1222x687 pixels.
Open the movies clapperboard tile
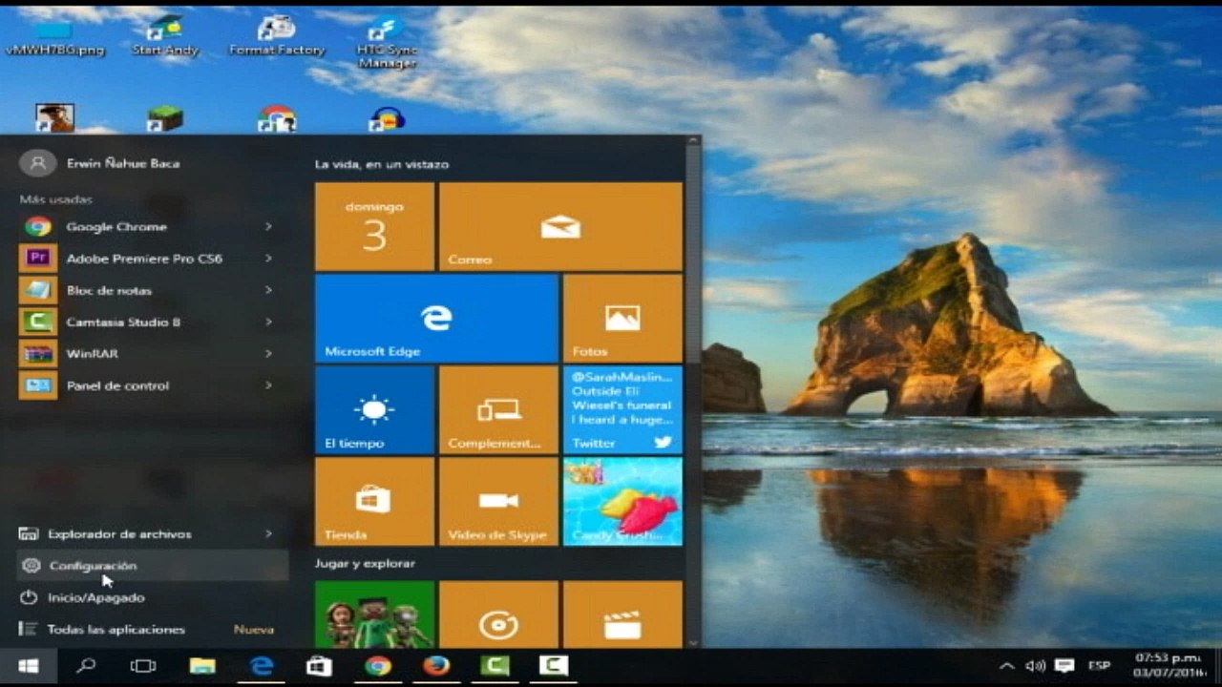click(622, 614)
